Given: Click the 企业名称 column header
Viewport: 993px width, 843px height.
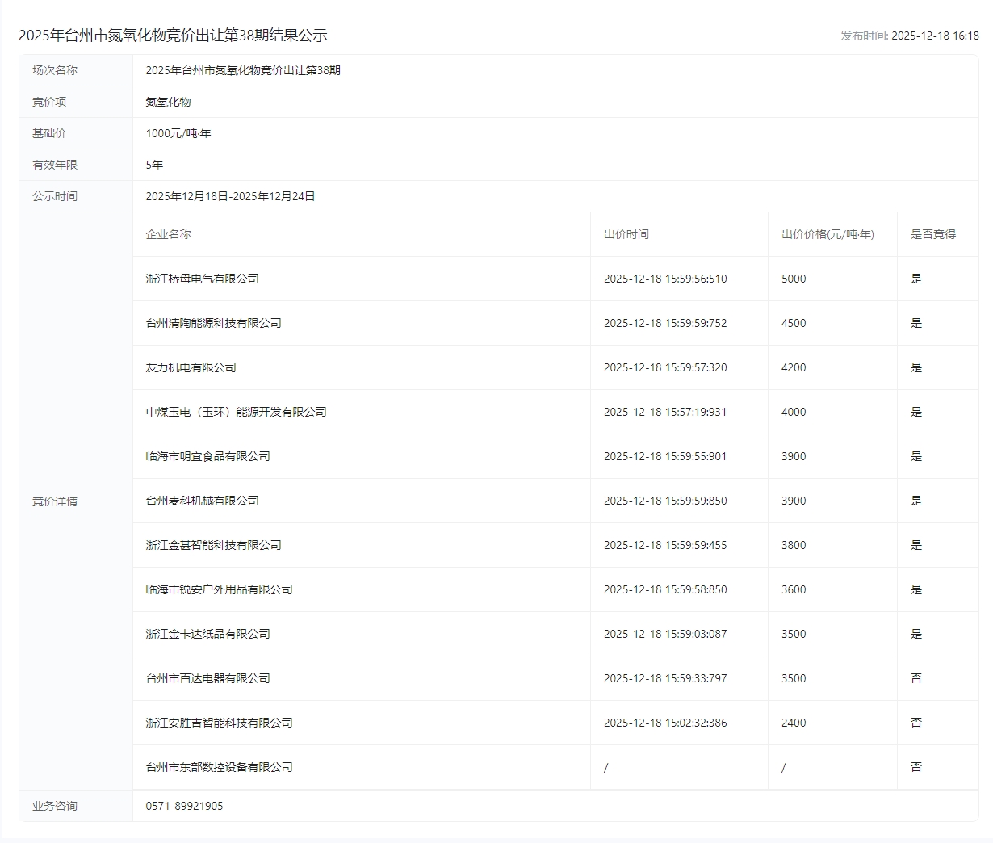Looking at the screenshot, I should tap(168, 234).
